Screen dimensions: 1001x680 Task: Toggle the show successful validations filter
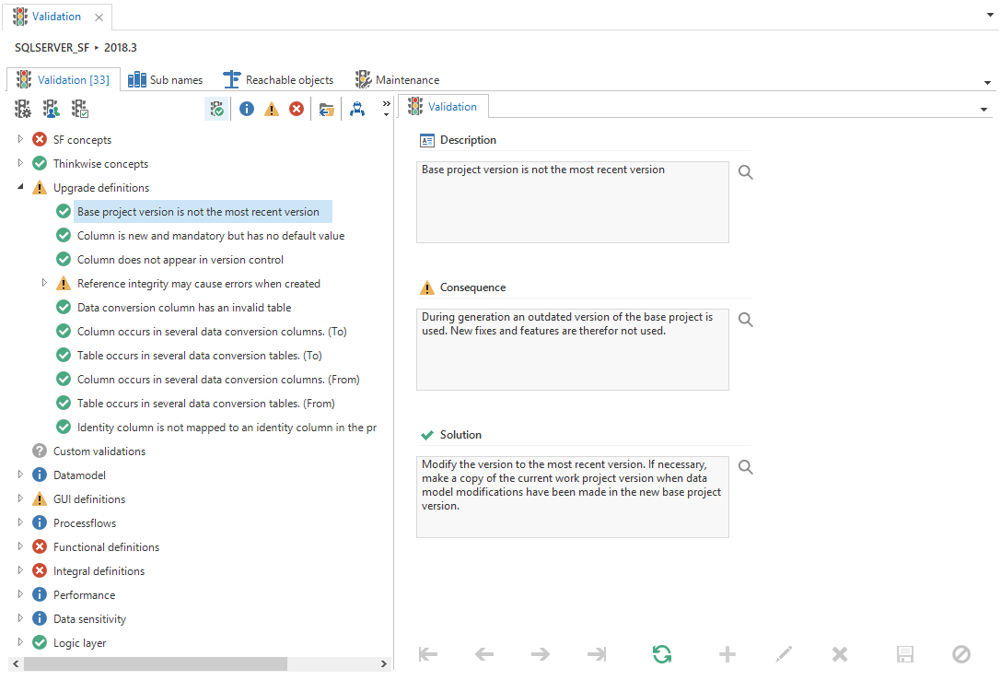(x=217, y=109)
